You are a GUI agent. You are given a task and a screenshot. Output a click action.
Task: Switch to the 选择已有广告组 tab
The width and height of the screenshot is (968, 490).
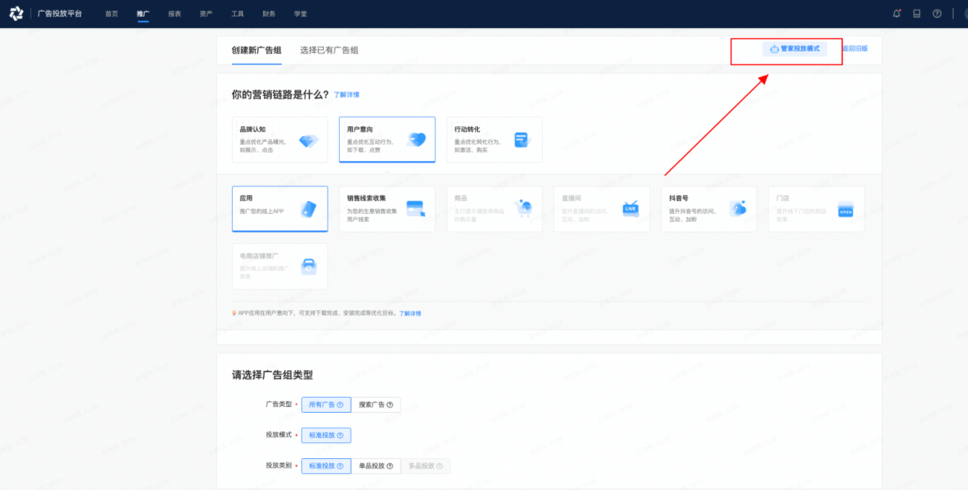click(x=329, y=51)
